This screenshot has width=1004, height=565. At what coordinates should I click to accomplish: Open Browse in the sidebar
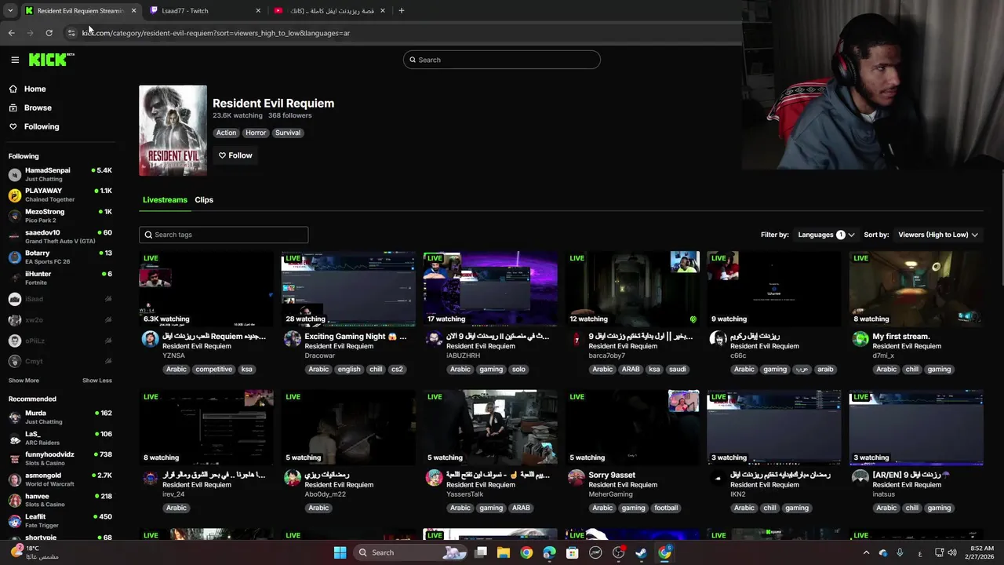pos(37,108)
